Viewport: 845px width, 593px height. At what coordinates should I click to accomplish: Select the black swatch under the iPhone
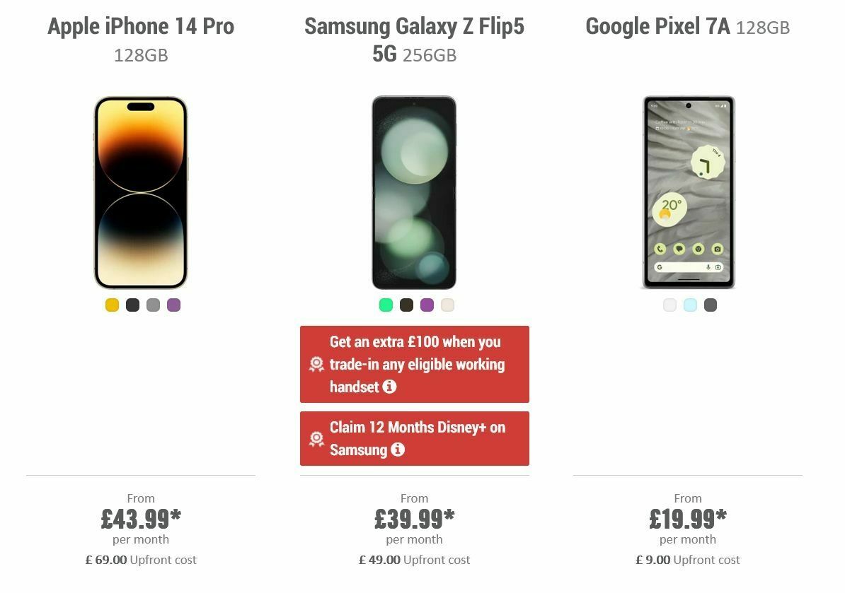click(132, 305)
